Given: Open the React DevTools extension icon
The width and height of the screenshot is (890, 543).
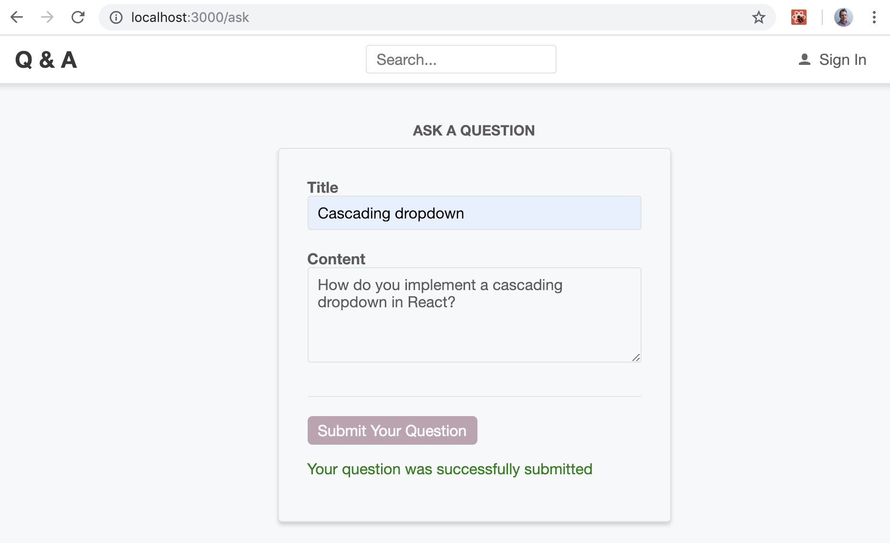Looking at the screenshot, I should click(799, 18).
